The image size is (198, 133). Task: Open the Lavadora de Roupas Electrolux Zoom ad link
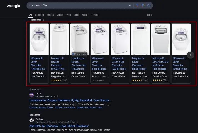pyautogui.click(x=71, y=100)
